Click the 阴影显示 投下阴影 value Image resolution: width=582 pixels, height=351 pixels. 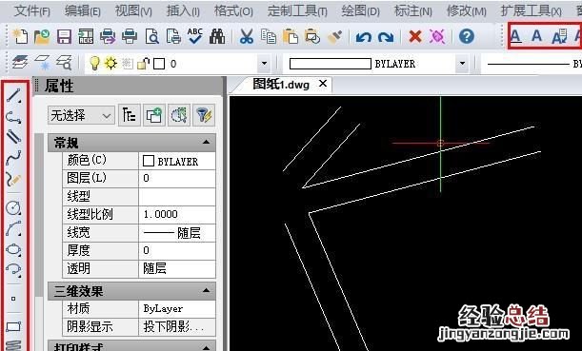[177, 326]
